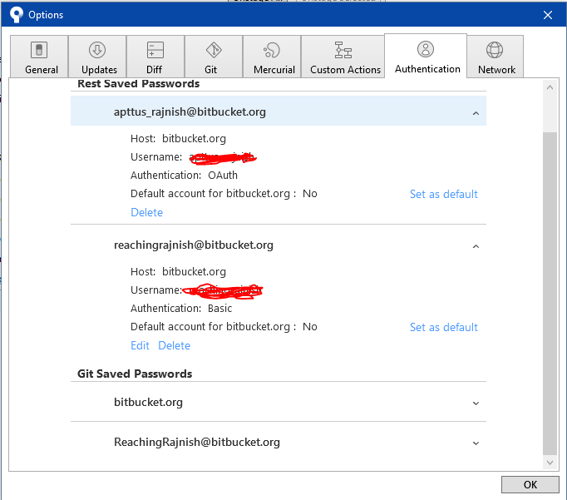567x500 pixels.
Task: Click the ReachingRajnish@bitbucket.org row text
Action: point(197,442)
